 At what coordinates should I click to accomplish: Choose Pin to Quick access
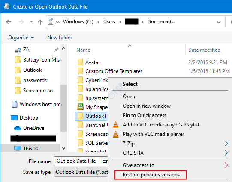point(145,115)
